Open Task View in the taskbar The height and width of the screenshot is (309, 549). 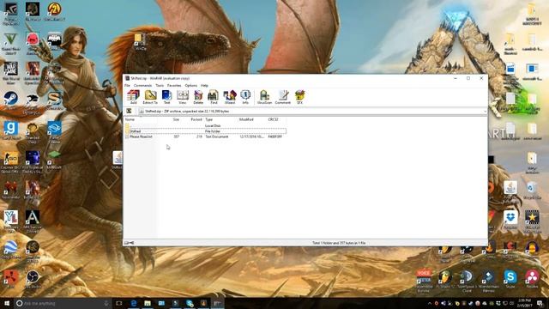(119, 303)
